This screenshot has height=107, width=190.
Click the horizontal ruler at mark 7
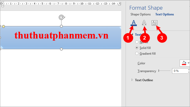click(x=58, y=4)
